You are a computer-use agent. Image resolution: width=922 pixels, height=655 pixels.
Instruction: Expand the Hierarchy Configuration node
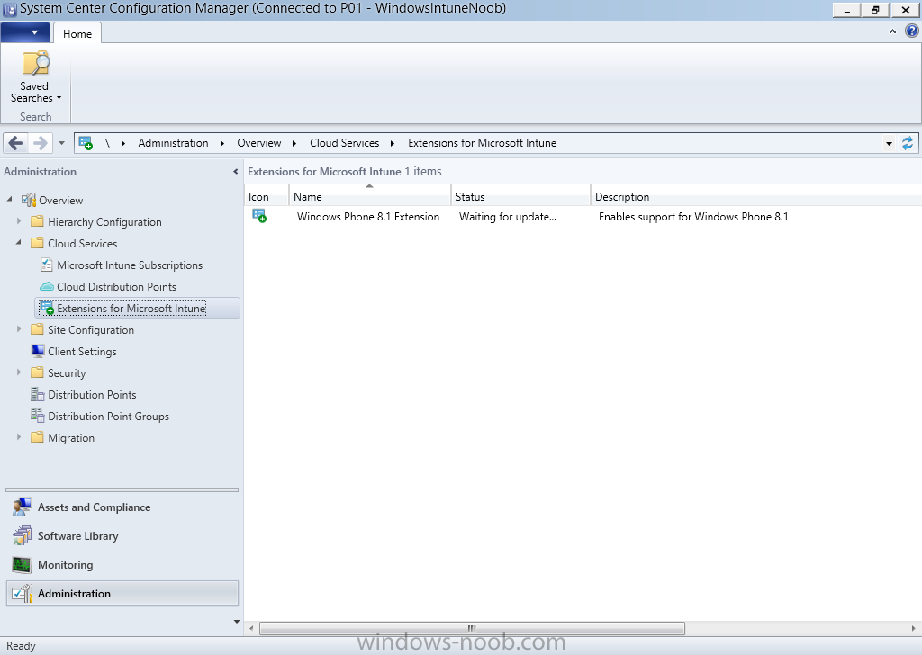19,221
